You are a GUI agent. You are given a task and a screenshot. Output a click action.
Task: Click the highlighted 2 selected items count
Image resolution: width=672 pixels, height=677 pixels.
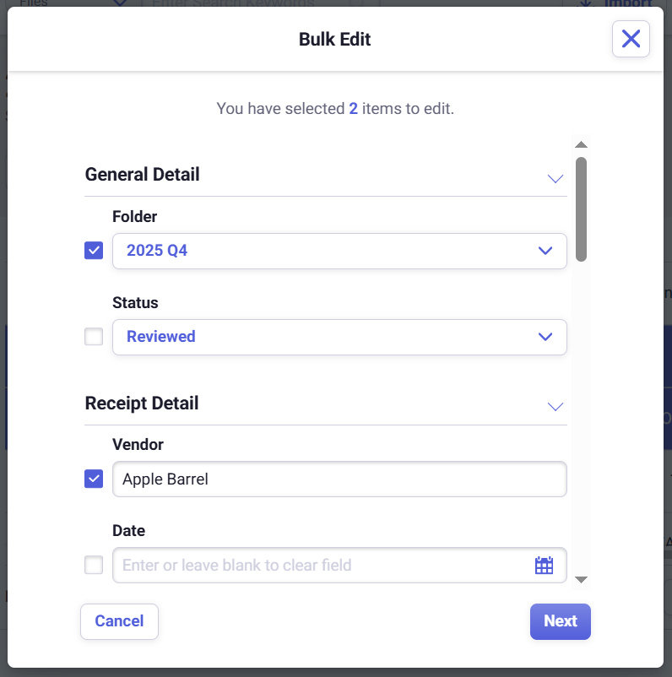[353, 109]
